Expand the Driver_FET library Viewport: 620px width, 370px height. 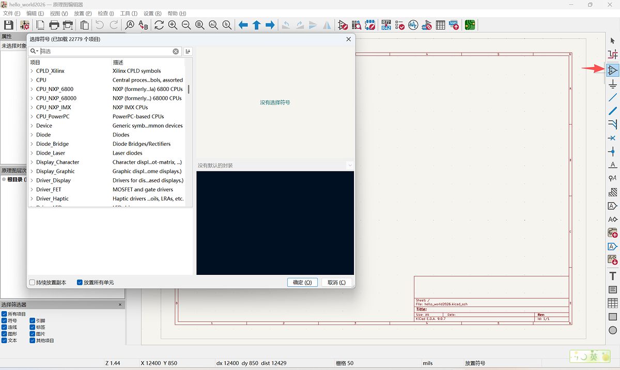pyautogui.click(x=32, y=190)
